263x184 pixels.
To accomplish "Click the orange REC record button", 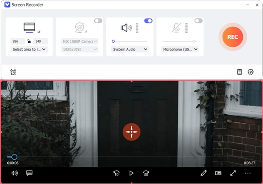I will pos(232,37).
